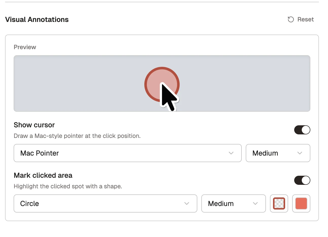Open the Mac Pointer cursor style dropdown
The image size is (328, 237).
pyautogui.click(x=128, y=153)
